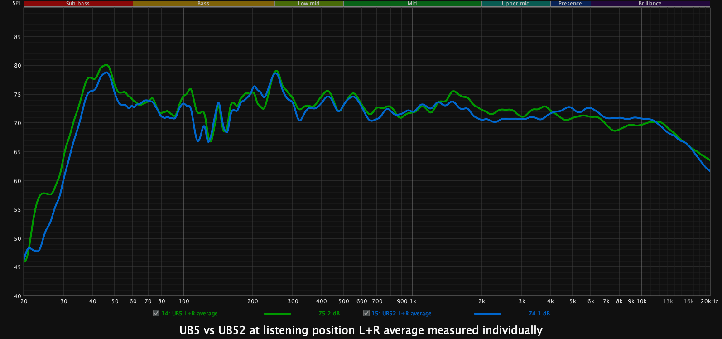The image size is (722, 339).
Task: Click the Brilliance frequency band
Action: pos(650,4)
